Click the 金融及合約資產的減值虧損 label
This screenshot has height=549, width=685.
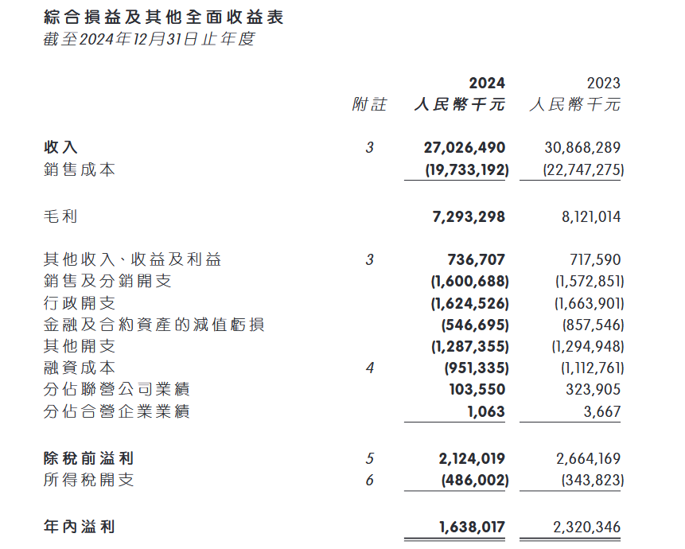pyautogui.click(x=154, y=325)
